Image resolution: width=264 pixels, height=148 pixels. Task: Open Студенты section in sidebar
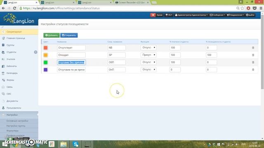click(x=11, y=52)
